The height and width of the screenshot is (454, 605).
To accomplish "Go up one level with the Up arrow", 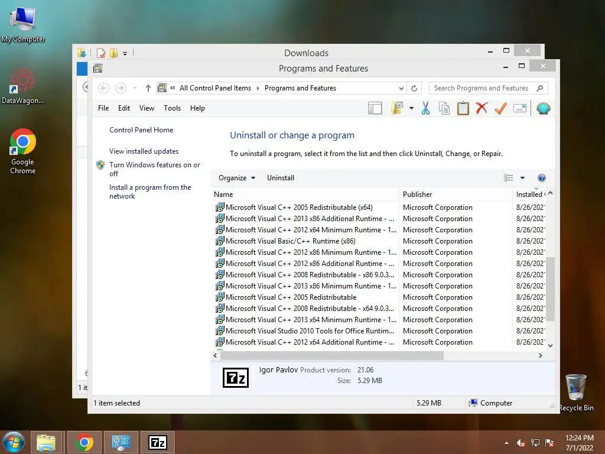I will (x=148, y=88).
